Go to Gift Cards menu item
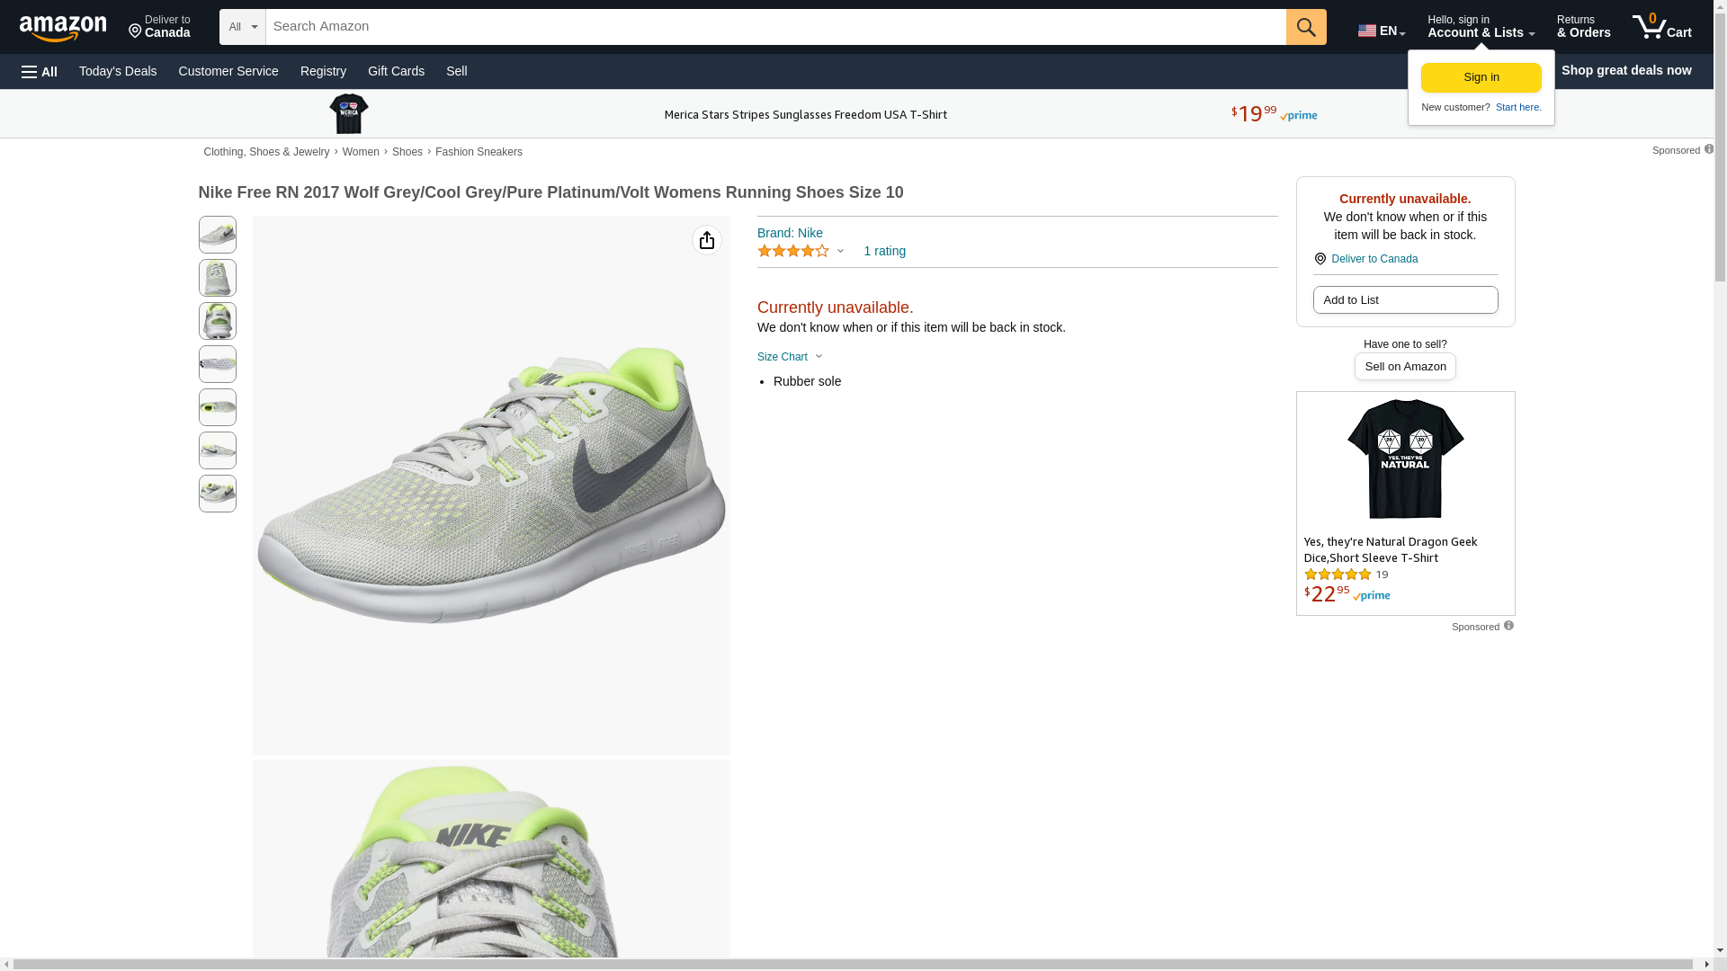 396,71
